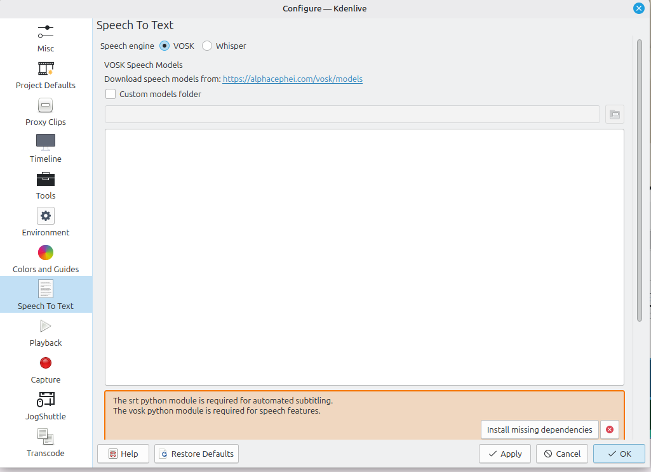Select the Environment gear icon
This screenshot has width=651, height=472.
pos(46,216)
